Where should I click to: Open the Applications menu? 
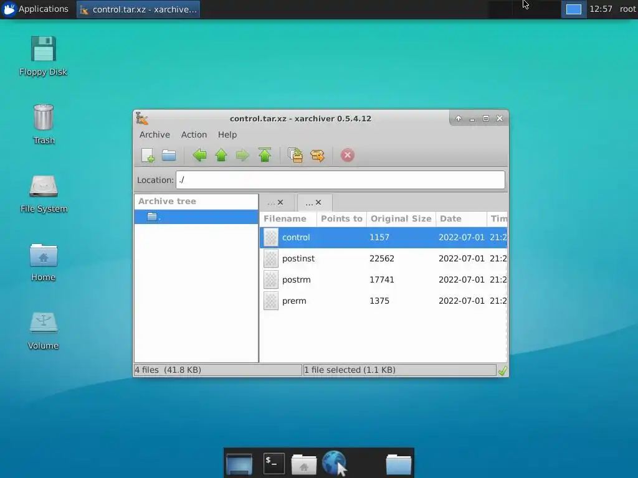pyautogui.click(x=35, y=9)
